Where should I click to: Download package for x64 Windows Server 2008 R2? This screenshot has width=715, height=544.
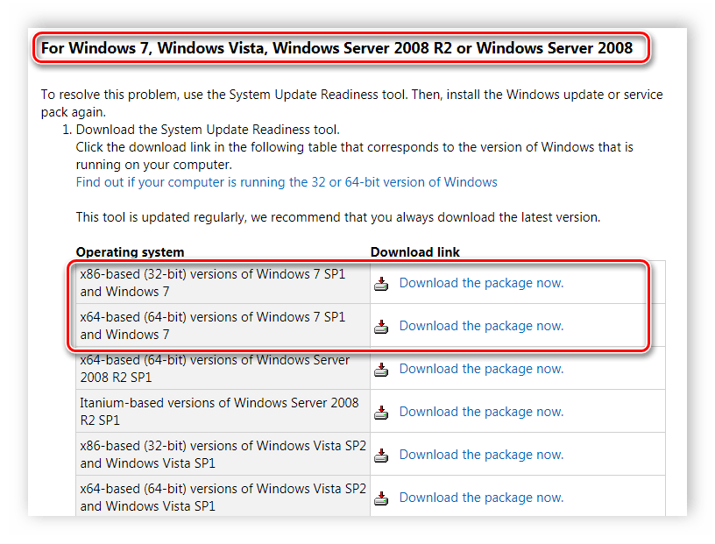(481, 369)
